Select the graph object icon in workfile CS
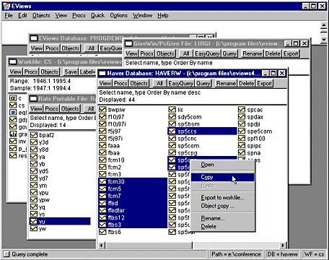The width and height of the screenshot is (329, 260). (x=13, y=134)
